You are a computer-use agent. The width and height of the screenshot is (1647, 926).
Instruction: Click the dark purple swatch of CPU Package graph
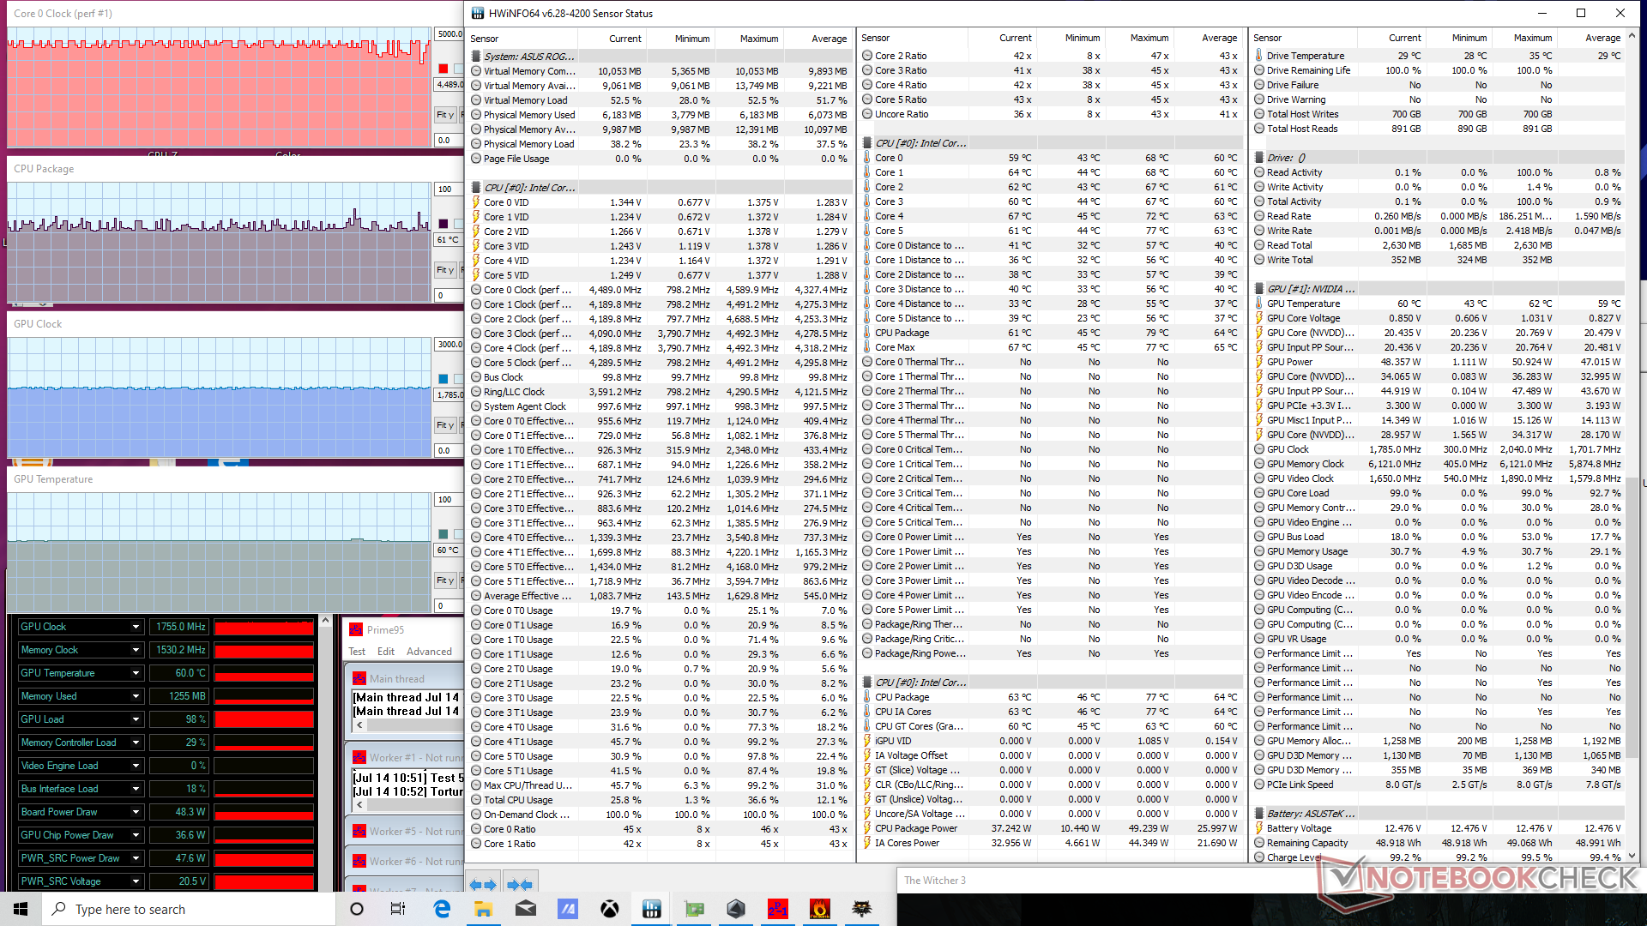tap(443, 224)
